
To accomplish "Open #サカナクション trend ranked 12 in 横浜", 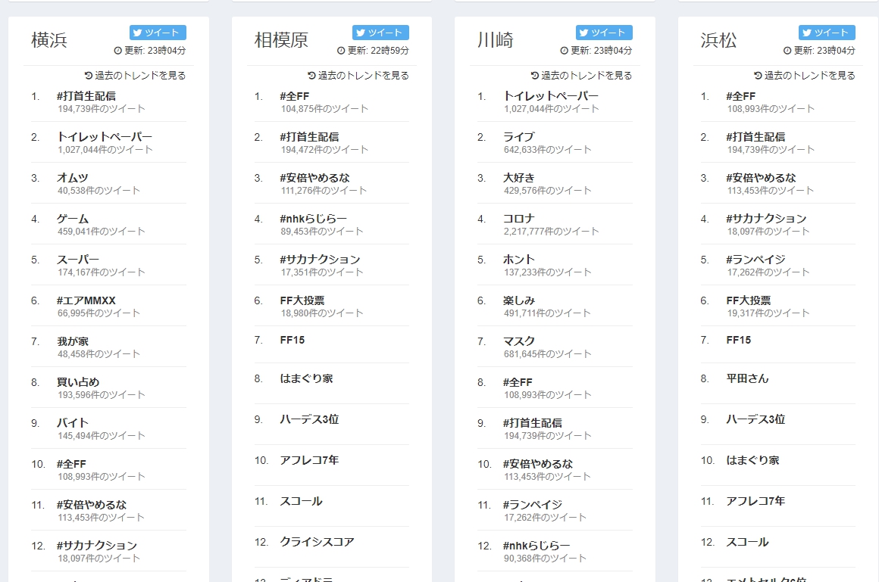I will tap(97, 546).
